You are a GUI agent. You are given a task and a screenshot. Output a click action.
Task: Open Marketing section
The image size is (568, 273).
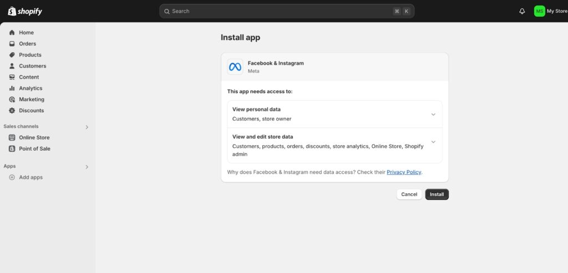pos(32,100)
